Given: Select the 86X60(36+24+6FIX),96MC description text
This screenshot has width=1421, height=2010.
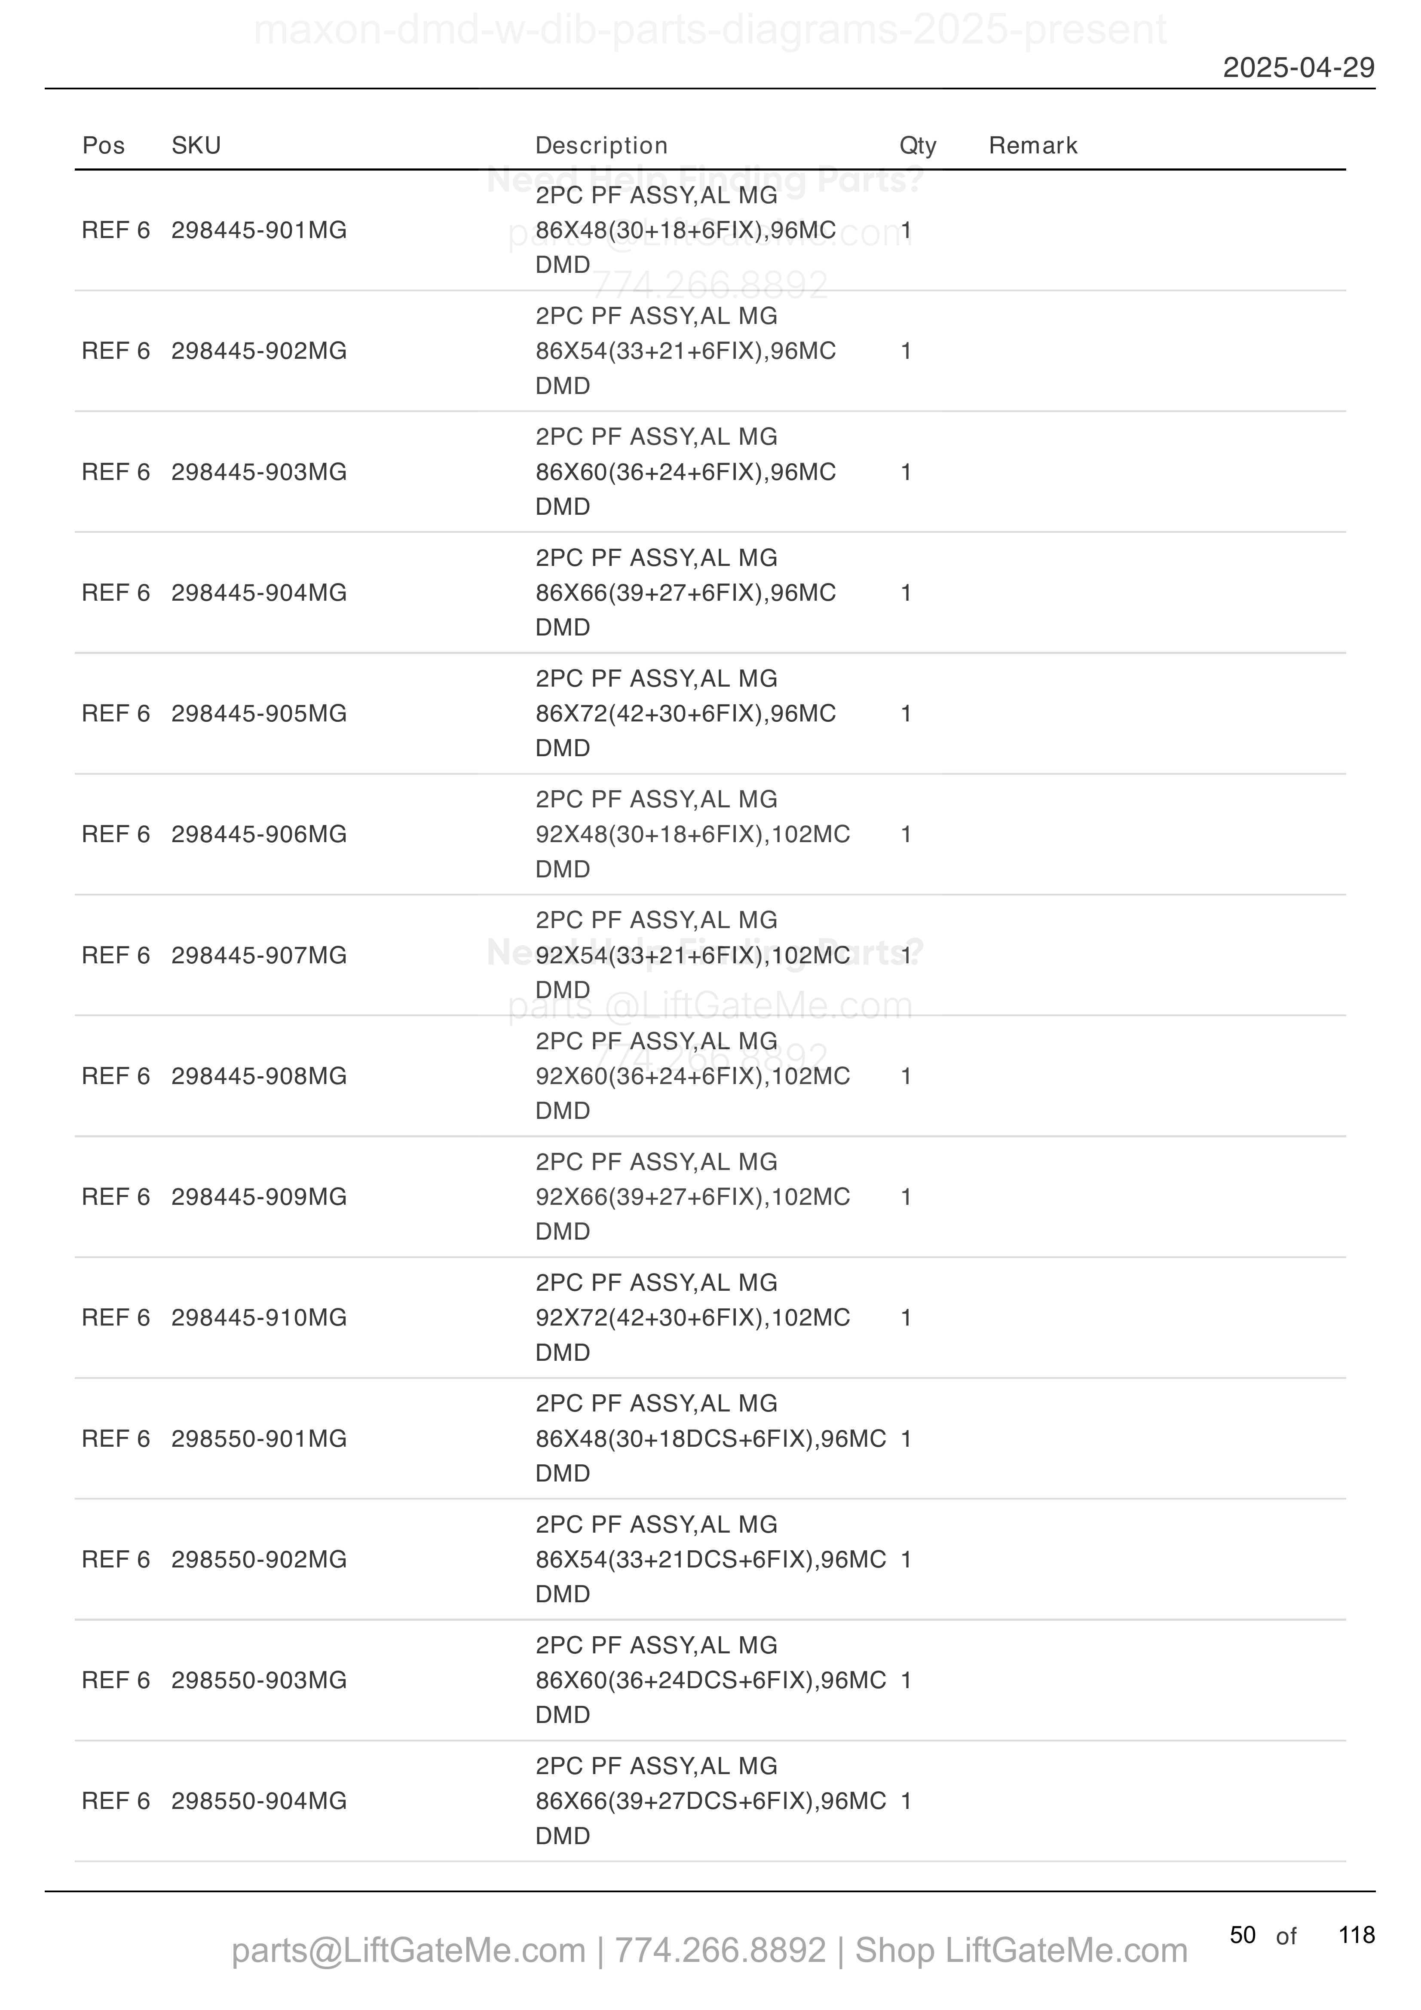Looking at the screenshot, I should (x=686, y=472).
